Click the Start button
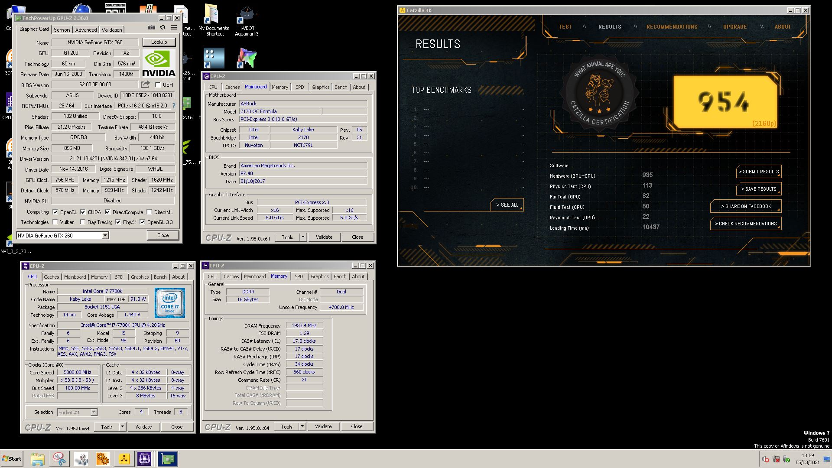This screenshot has width=832, height=468. pos(12,459)
